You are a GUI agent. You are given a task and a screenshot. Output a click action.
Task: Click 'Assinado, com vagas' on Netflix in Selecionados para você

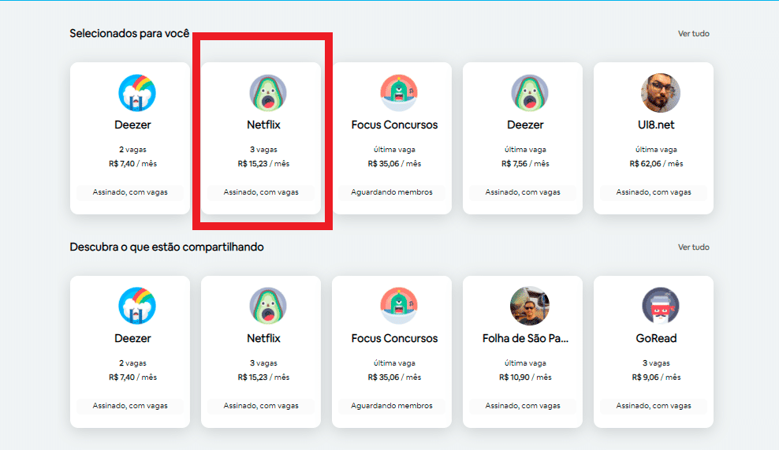click(261, 192)
